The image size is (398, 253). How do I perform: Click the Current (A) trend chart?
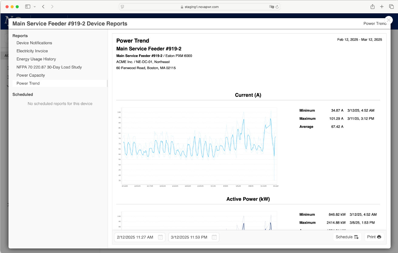coord(197,147)
